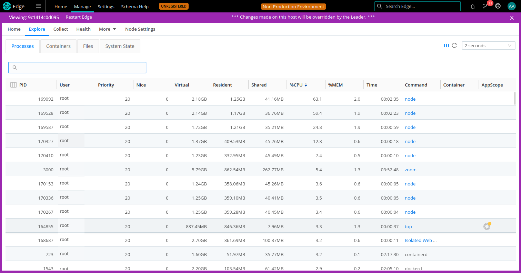Click the Restart Edge link
The height and width of the screenshot is (273, 521).
click(79, 17)
